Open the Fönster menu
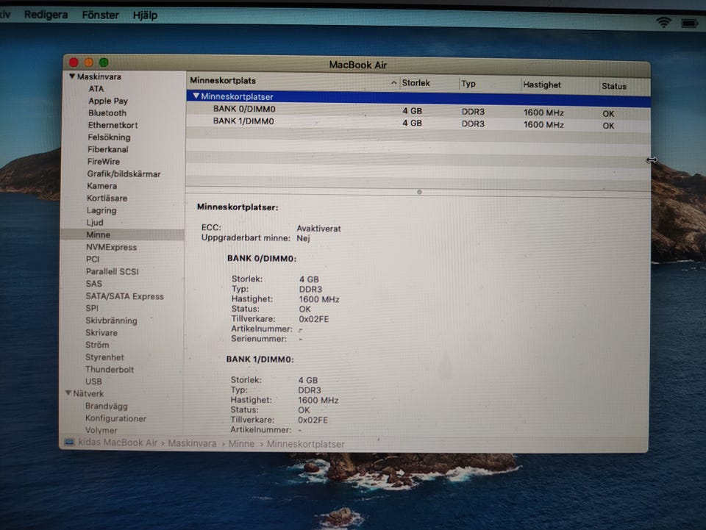706x530 pixels. coord(100,15)
